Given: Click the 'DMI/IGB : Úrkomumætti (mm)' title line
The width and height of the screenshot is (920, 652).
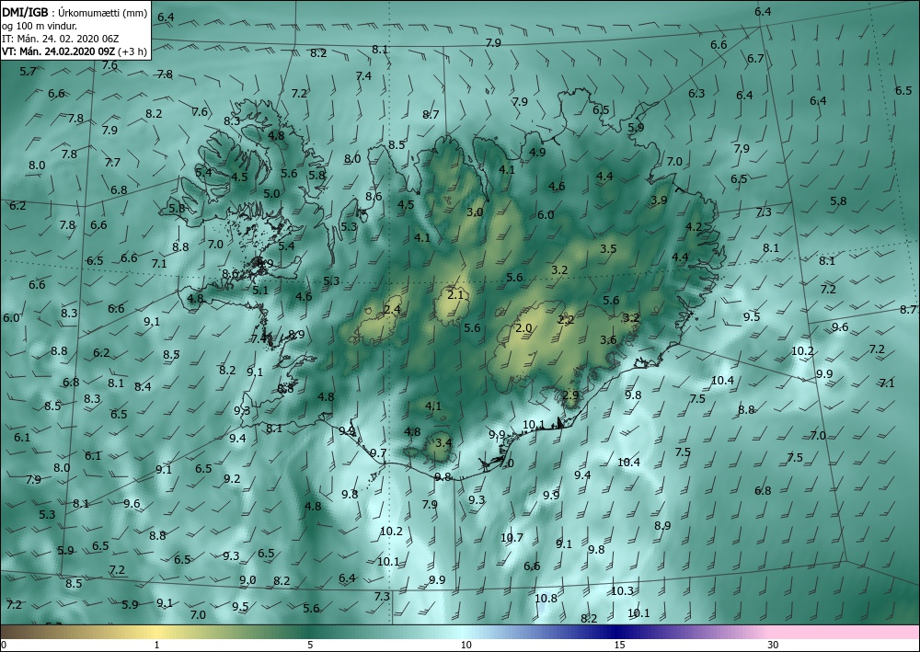Looking at the screenshot, I should pyautogui.click(x=74, y=12).
